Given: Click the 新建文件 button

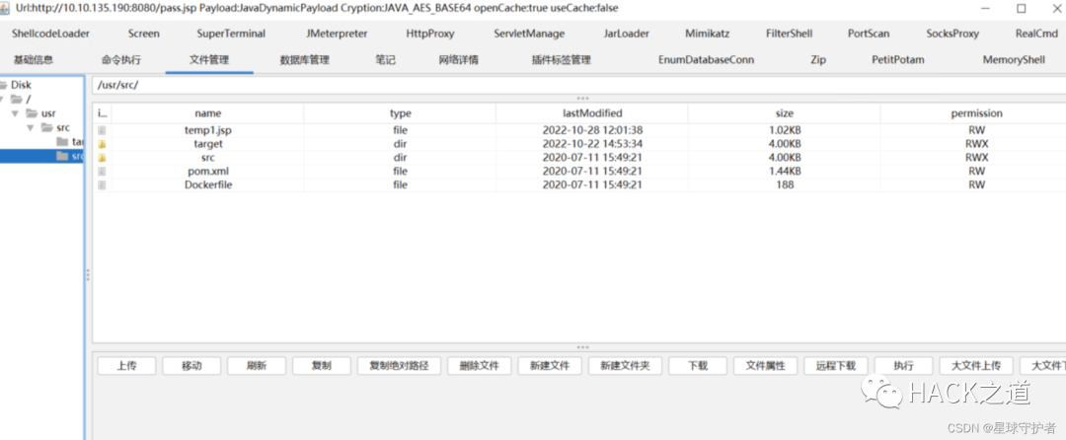Looking at the screenshot, I should coord(550,366).
